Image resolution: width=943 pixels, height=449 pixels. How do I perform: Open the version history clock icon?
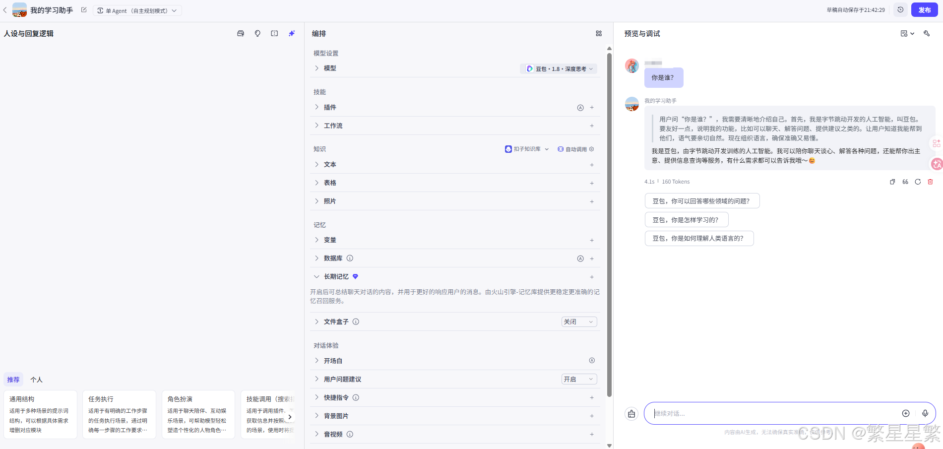click(x=900, y=10)
